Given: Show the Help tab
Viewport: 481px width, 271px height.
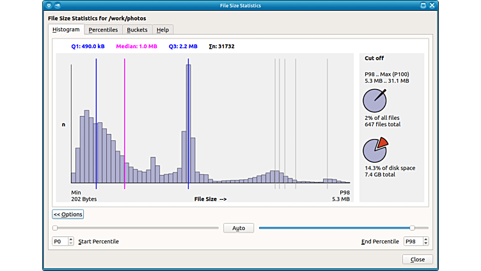Looking at the screenshot, I should click(162, 30).
